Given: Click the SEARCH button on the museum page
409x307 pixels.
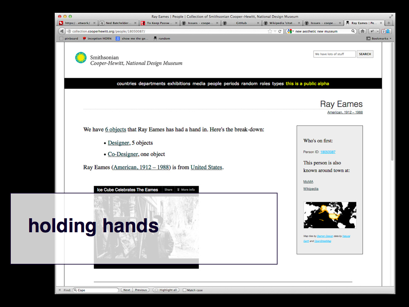Looking at the screenshot, I should pyautogui.click(x=365, y=54).
